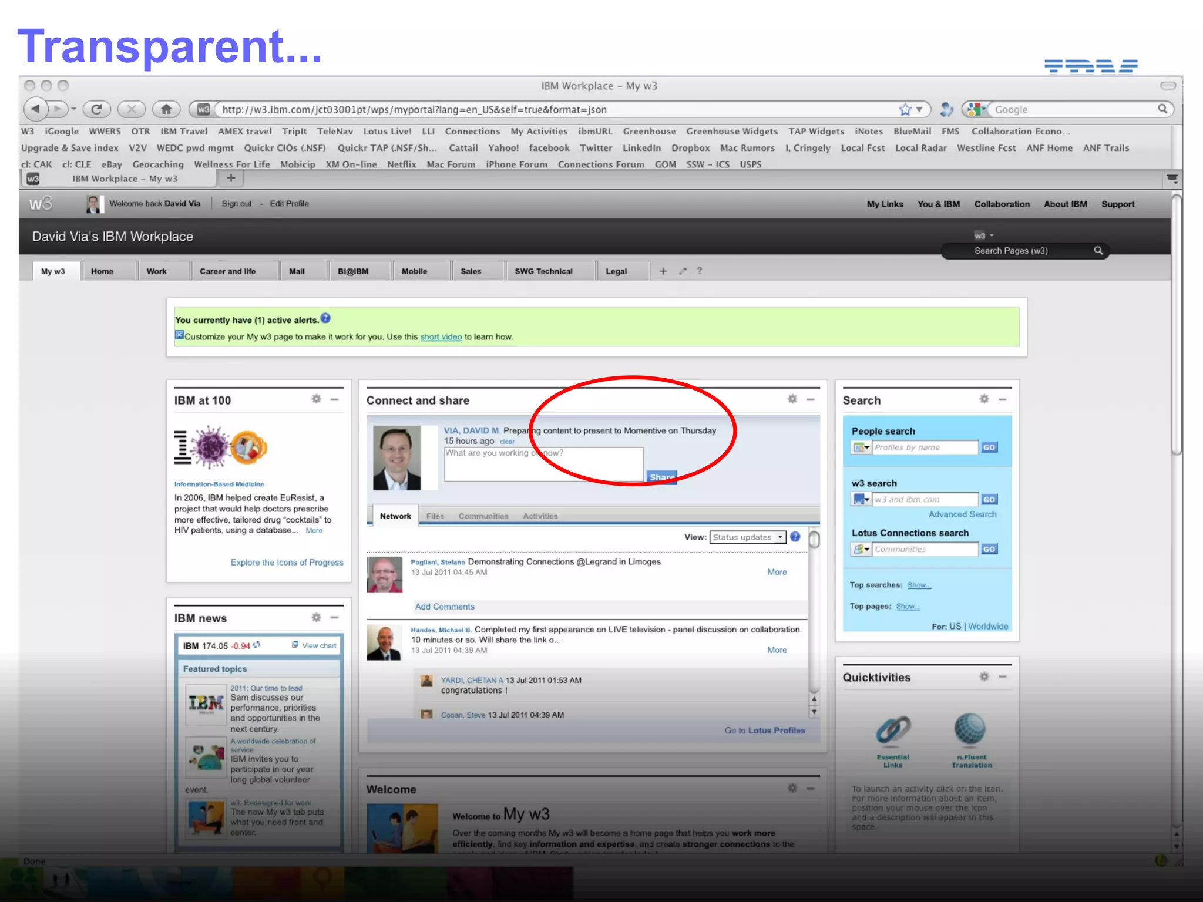The image size is (1203, 902).
Task: Click the browser home icon
Action: pos(166,109)
